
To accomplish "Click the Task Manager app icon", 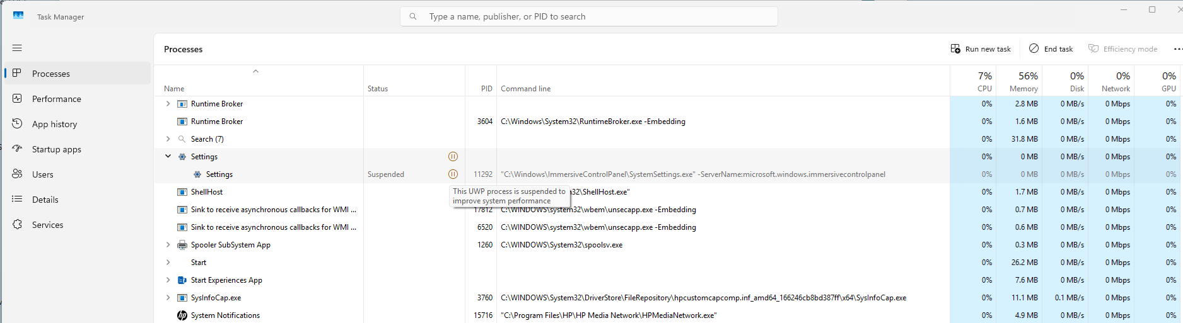I will coord(18,16).
